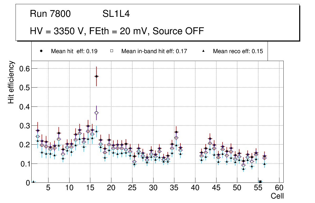This screenshot has width=315, height=203.
Task: Click the 'Mean hit eff: 0.19' legend label
Action: point(74,51)
